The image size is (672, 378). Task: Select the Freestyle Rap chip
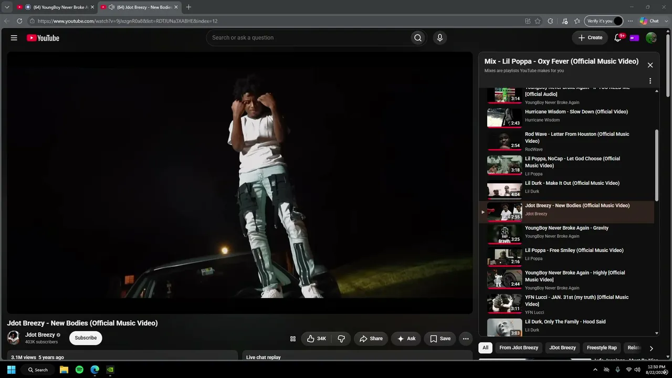602,348
